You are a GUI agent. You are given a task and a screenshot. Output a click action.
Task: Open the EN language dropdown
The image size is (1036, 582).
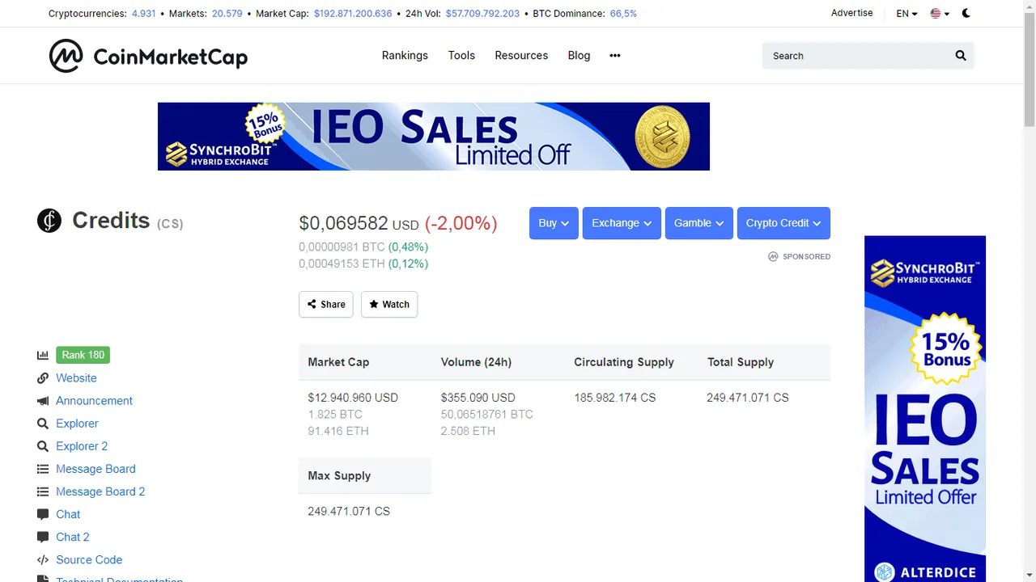(x=906, y=14)
